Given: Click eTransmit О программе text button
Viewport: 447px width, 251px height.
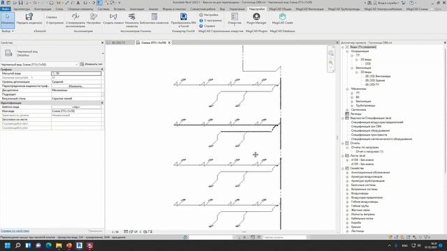Looking at the screenshot, I should (54, 23).
